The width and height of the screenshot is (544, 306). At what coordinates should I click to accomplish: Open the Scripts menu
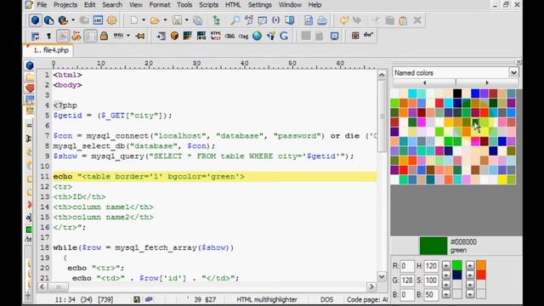click(208, 5)
